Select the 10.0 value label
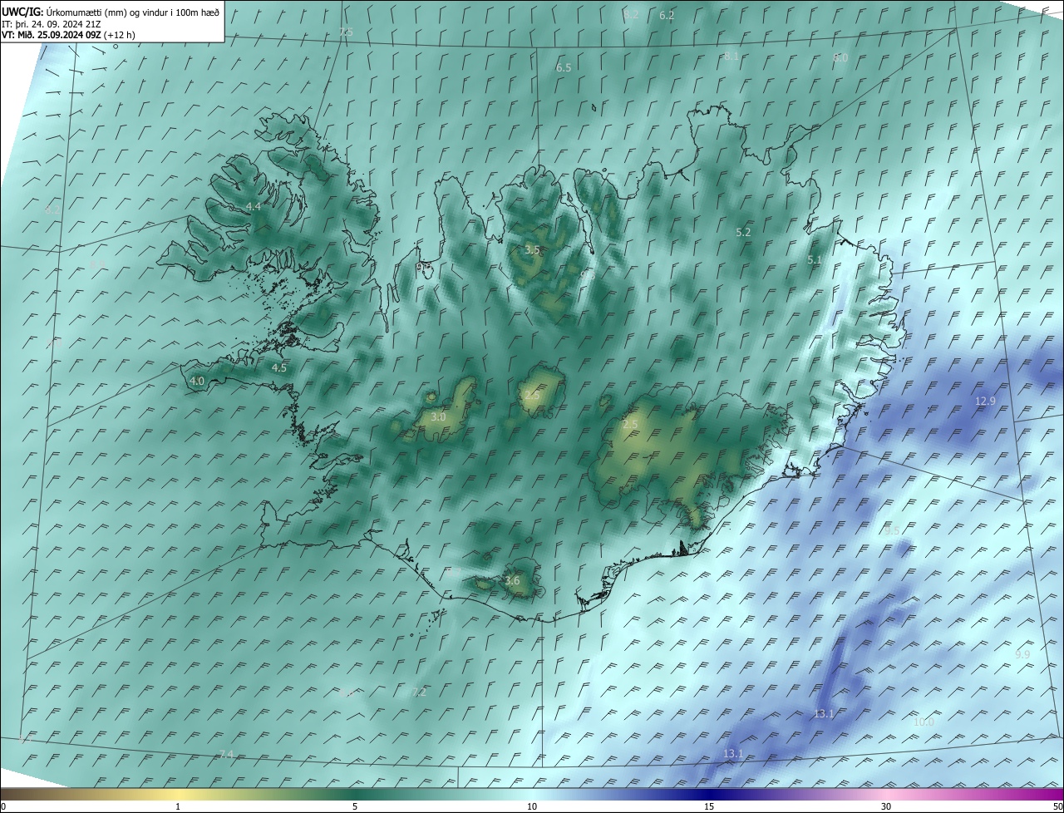Screen dimensions: 1064x813 pyautogui.click(x=924, y=722)
